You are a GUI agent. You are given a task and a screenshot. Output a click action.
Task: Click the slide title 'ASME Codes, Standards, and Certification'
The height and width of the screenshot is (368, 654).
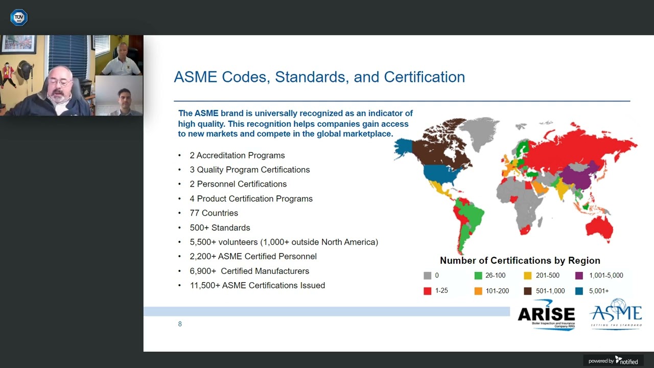point(319,77)
